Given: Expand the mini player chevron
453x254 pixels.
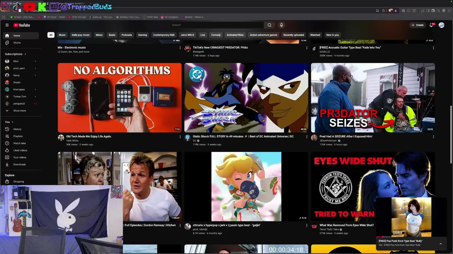Looking at the screenshot, I should (441, 244).
